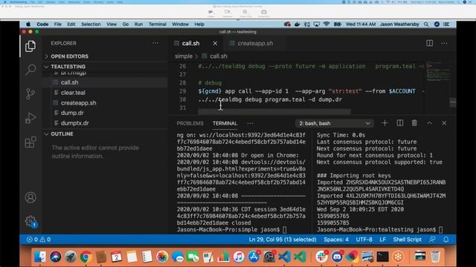Open the Manage gear menu
This screenshot has width=476, height=267.
click(30, 222)
